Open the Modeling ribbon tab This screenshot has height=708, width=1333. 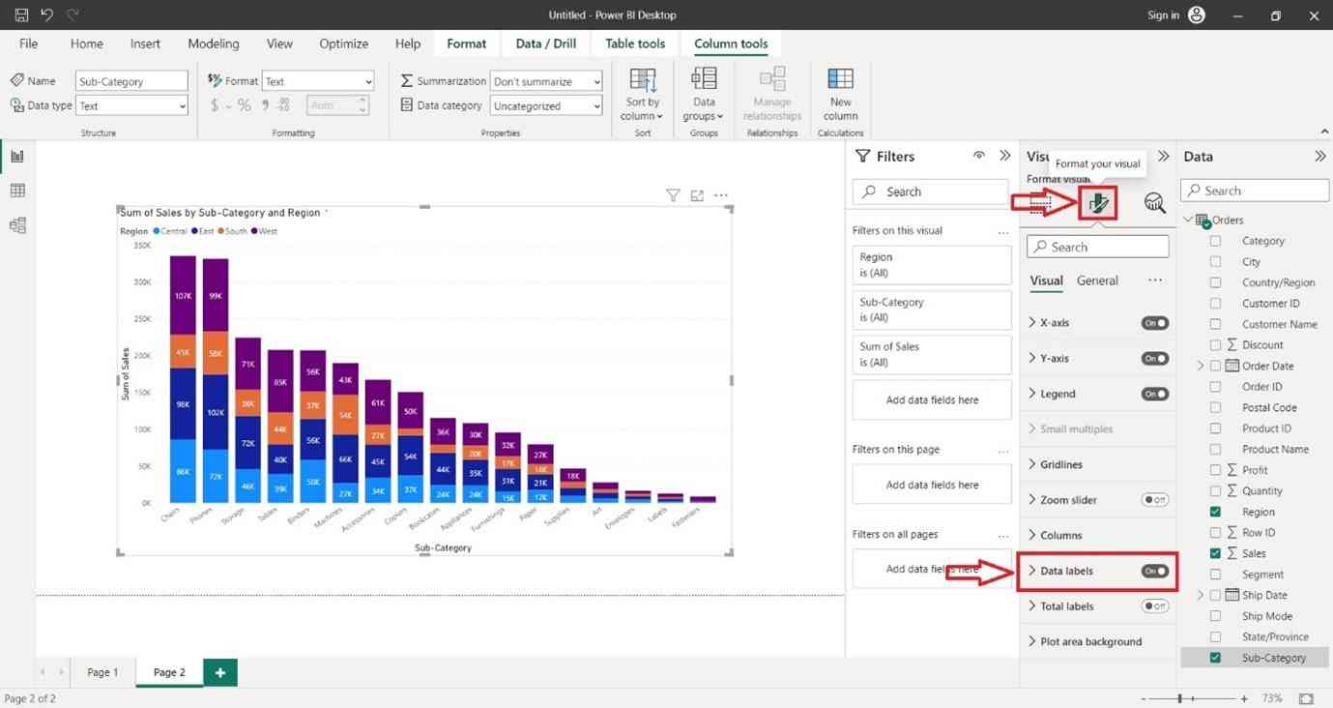213,44
